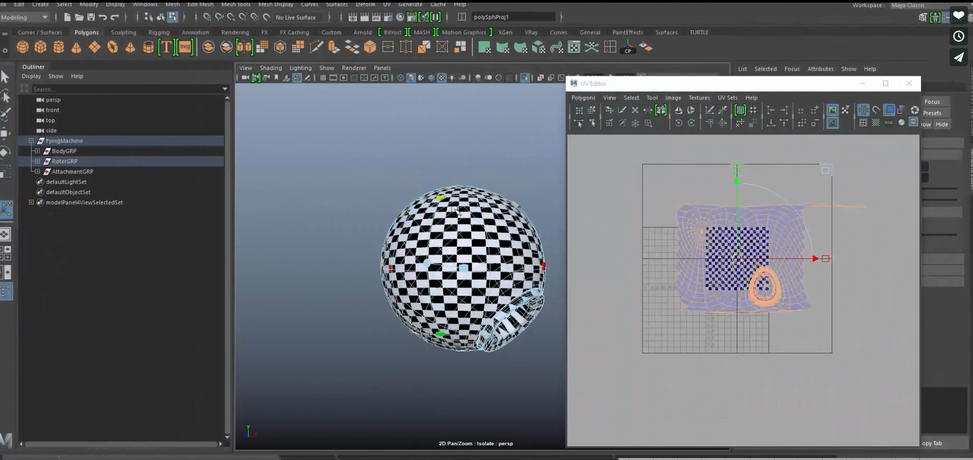Screen dimensions: 973x460
Task: Open the UV Sets menu
Action: [727, 98]
